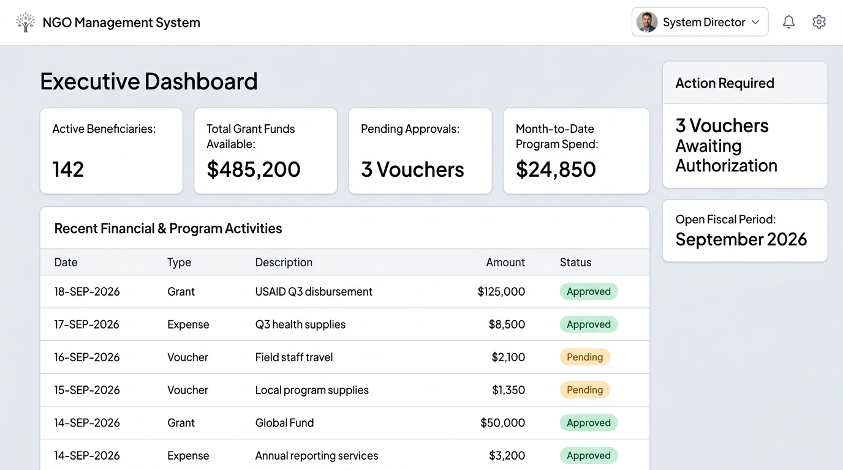Open the Month-to-Date Program Spend card
This screenshot has height=470, width=843.
576,151
